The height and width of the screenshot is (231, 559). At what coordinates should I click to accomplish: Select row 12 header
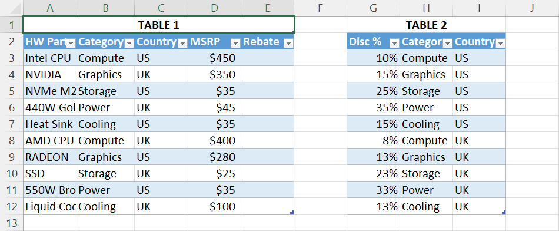[11, 206]
